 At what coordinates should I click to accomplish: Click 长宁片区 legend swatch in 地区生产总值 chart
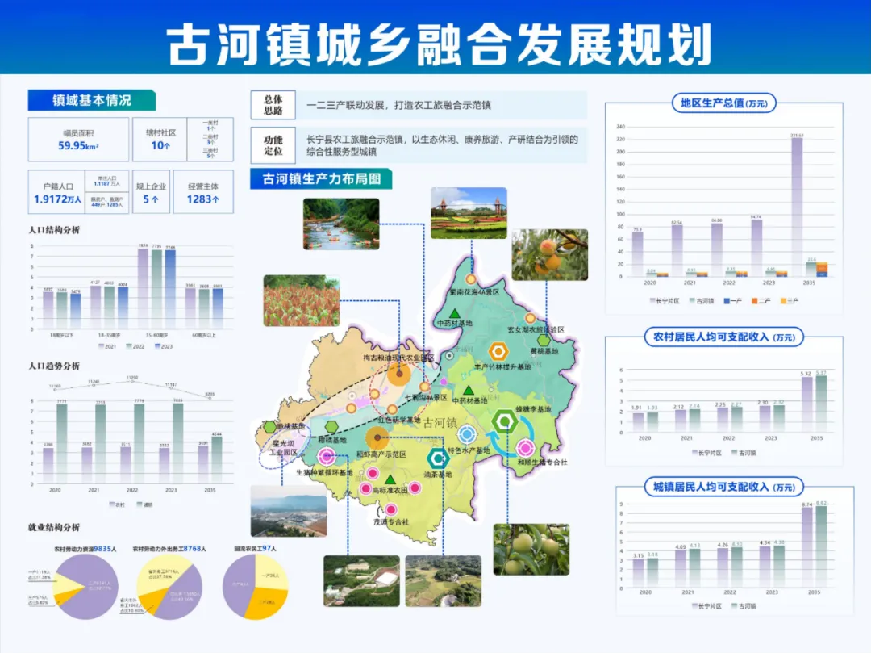click(x=652, y=300)
